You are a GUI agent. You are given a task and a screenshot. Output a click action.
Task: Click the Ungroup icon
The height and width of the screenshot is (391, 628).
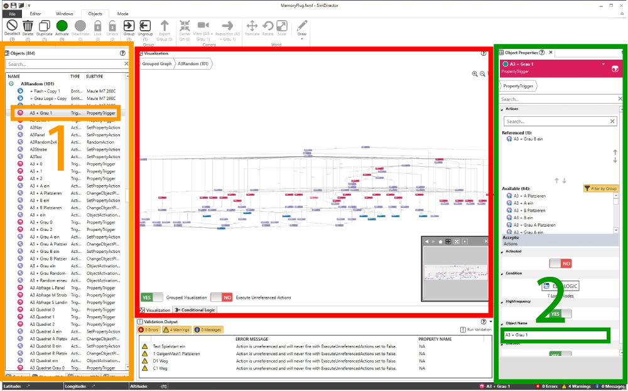click(145, 26)
